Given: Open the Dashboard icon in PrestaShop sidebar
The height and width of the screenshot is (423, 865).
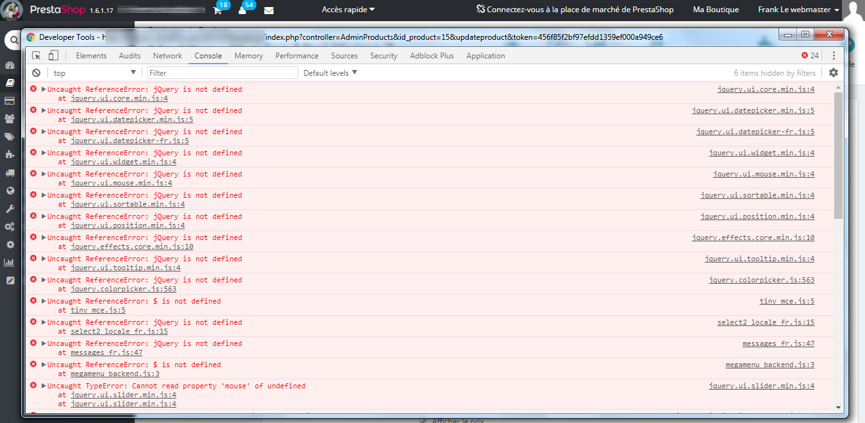Looking at the screenshot, I should 10,65.
